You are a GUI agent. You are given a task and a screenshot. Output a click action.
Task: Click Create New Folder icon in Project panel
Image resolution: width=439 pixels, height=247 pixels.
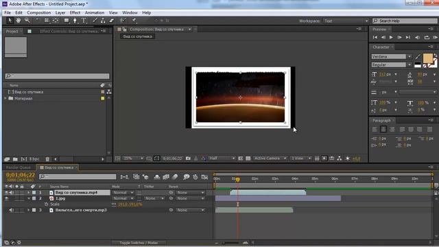[15, 159]
